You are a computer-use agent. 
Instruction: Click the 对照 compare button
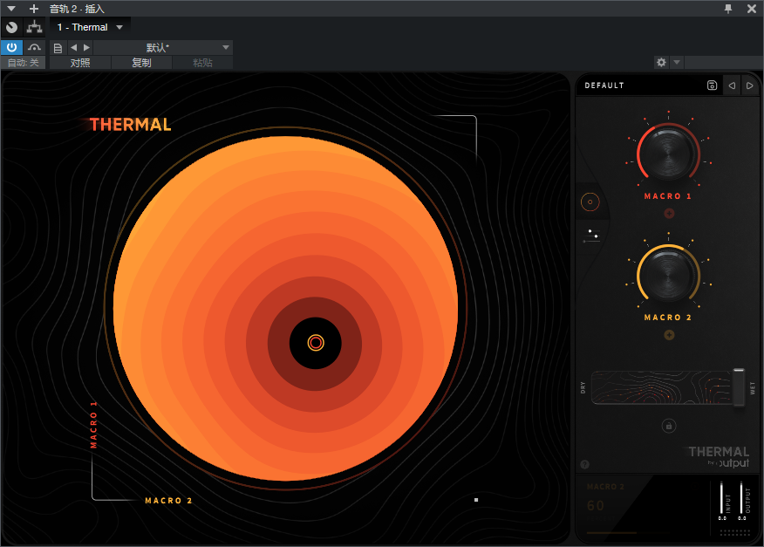pos(80,63)
